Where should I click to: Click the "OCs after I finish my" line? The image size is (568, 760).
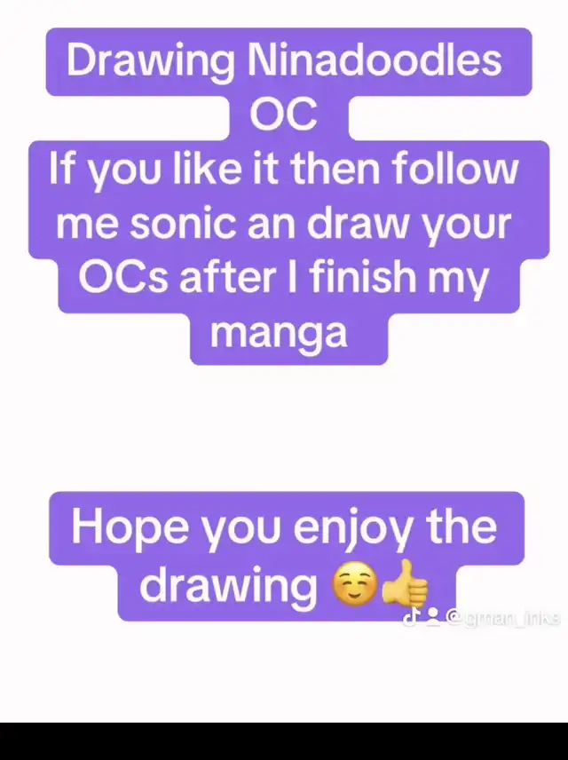[284, 278]
